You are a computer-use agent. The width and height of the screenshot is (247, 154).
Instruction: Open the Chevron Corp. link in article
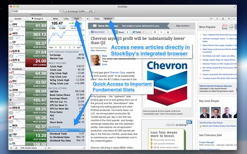tap(118, 72)
